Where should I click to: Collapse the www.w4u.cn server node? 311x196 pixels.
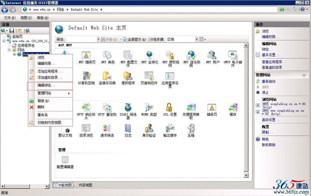click(4, 41)
